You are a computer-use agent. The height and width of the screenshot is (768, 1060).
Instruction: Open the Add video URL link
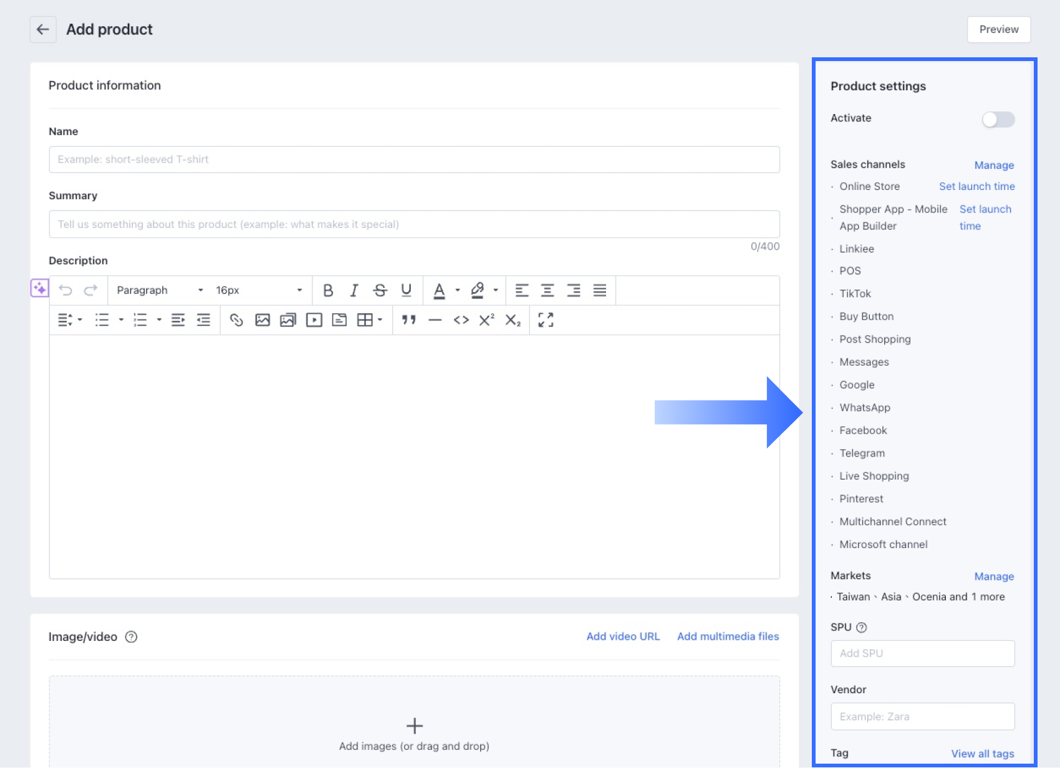coord(622,636)
